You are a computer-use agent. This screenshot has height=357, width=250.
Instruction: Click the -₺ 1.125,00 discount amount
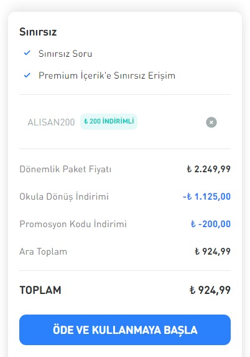click(x=206, y=197)
